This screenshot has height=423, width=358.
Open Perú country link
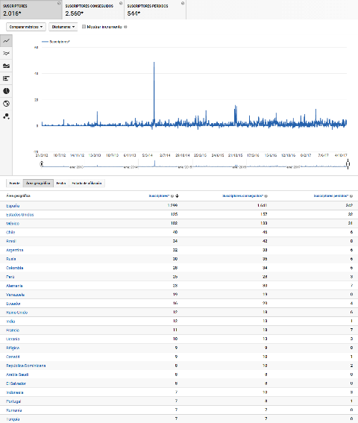(10, 277)
